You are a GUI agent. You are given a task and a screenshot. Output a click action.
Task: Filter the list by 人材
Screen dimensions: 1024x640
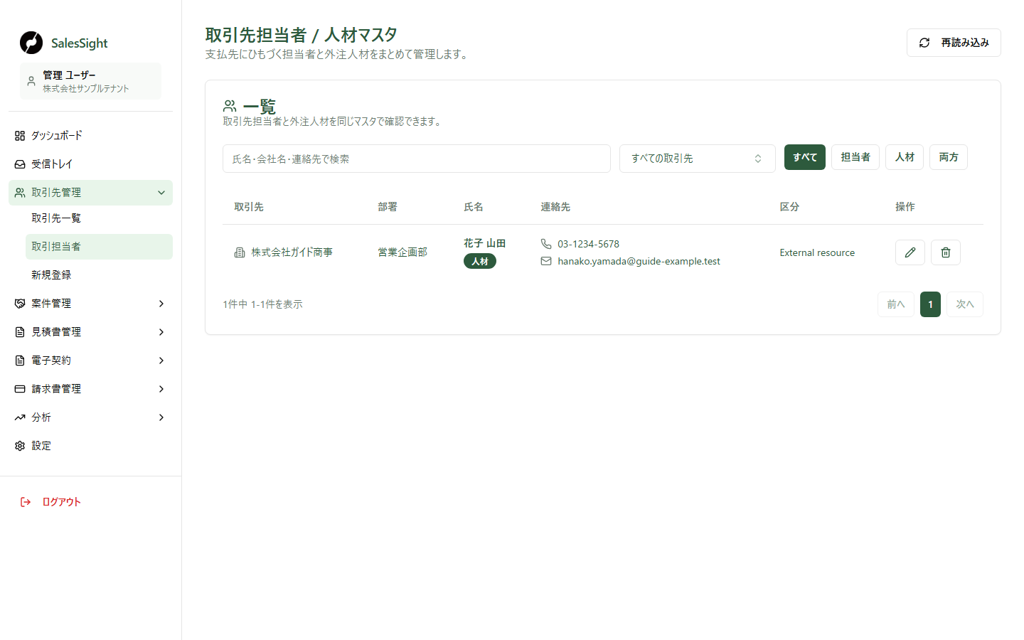[x=905, y=157]
